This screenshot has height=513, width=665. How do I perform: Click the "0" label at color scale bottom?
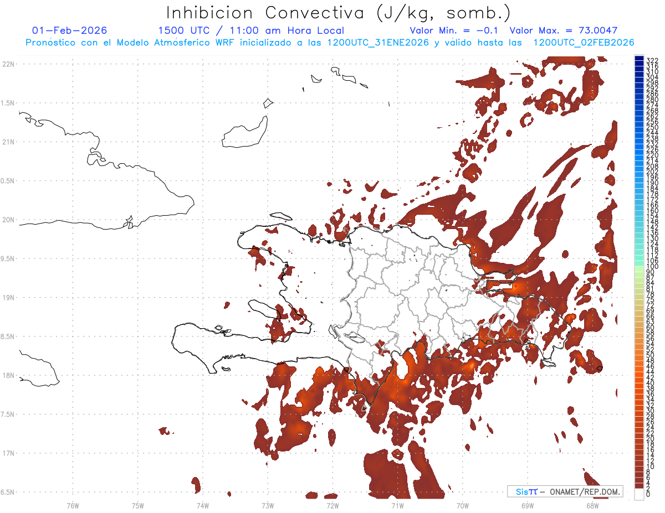pyautogui.click(x=648, y=494)
